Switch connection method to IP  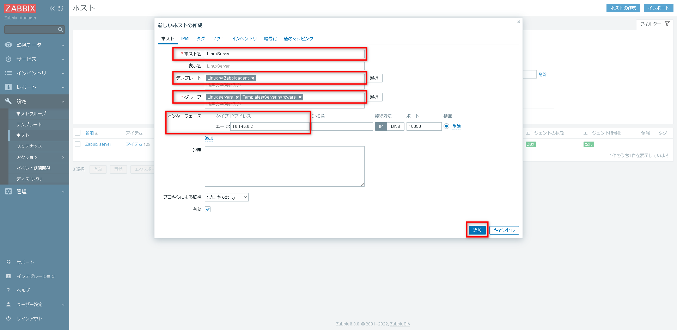pyautogui.click(x=381, y=126)
